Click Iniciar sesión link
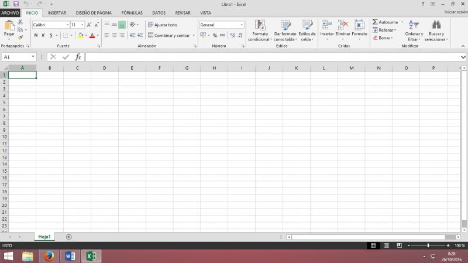This screenshot has height=263, width=468. click(456, 12)
